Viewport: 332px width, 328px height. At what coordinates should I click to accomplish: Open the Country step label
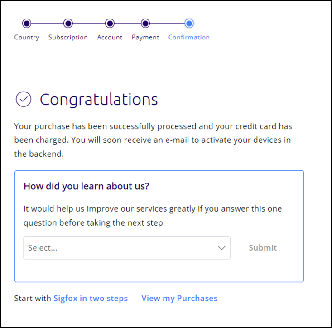coord(27,37)
